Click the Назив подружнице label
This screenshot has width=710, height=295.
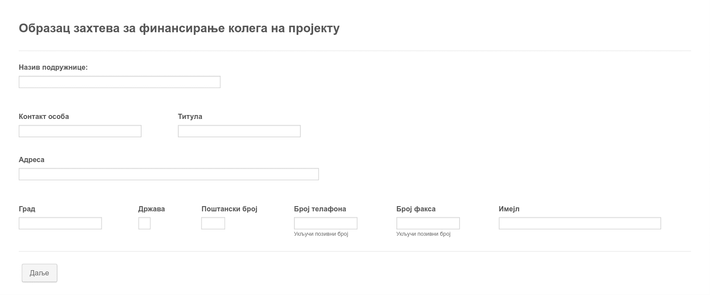[x=53, y=68]
